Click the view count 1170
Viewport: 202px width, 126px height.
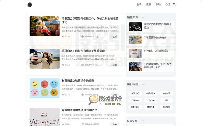coord(67,37)
